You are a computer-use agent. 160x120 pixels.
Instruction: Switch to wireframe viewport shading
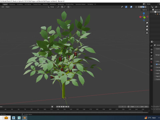click(139, 7)
